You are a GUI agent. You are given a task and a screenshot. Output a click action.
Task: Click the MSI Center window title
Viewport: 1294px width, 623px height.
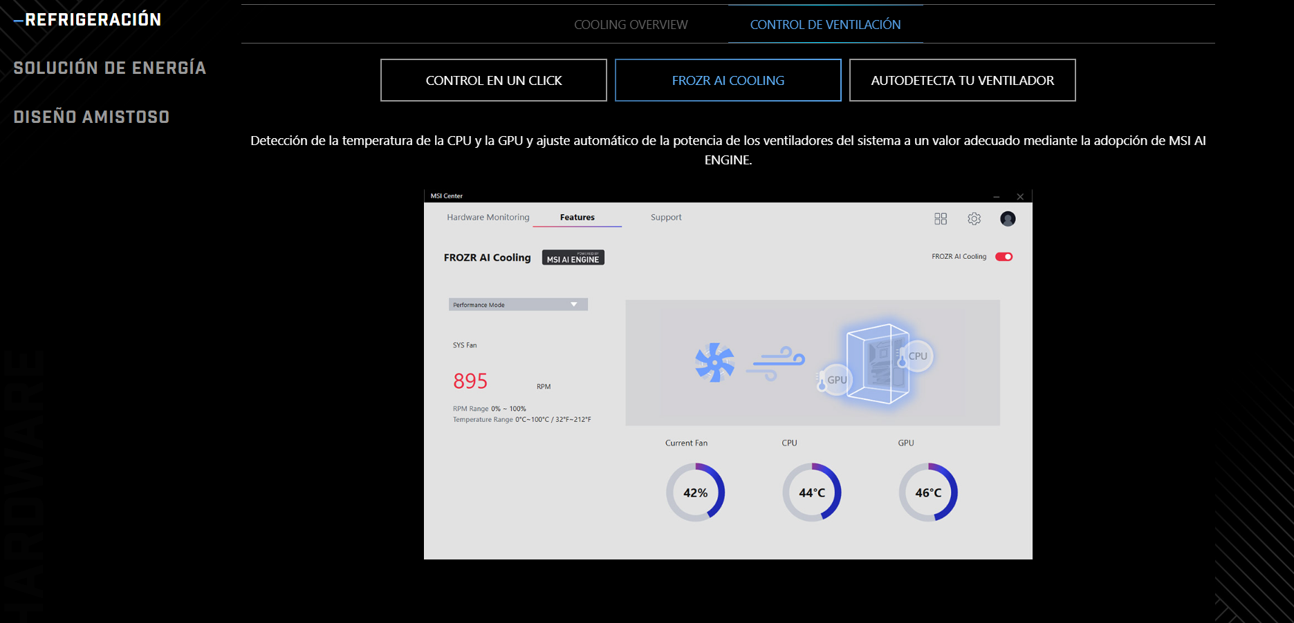447,196
